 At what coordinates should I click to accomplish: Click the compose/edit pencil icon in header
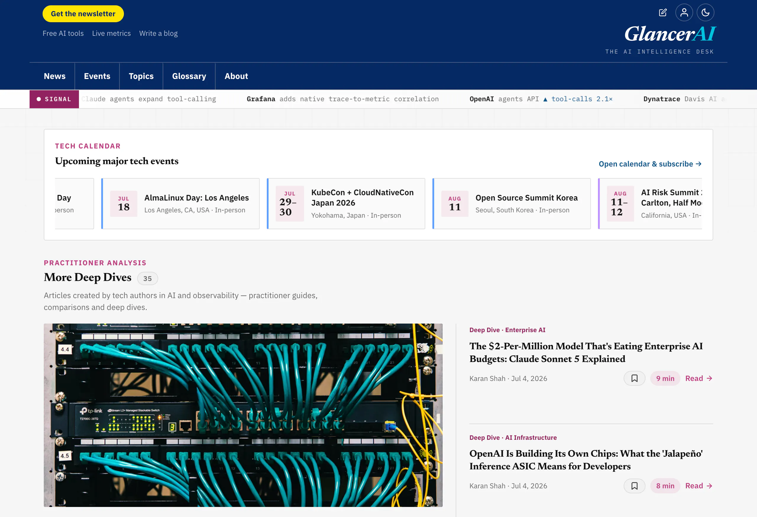663,13
